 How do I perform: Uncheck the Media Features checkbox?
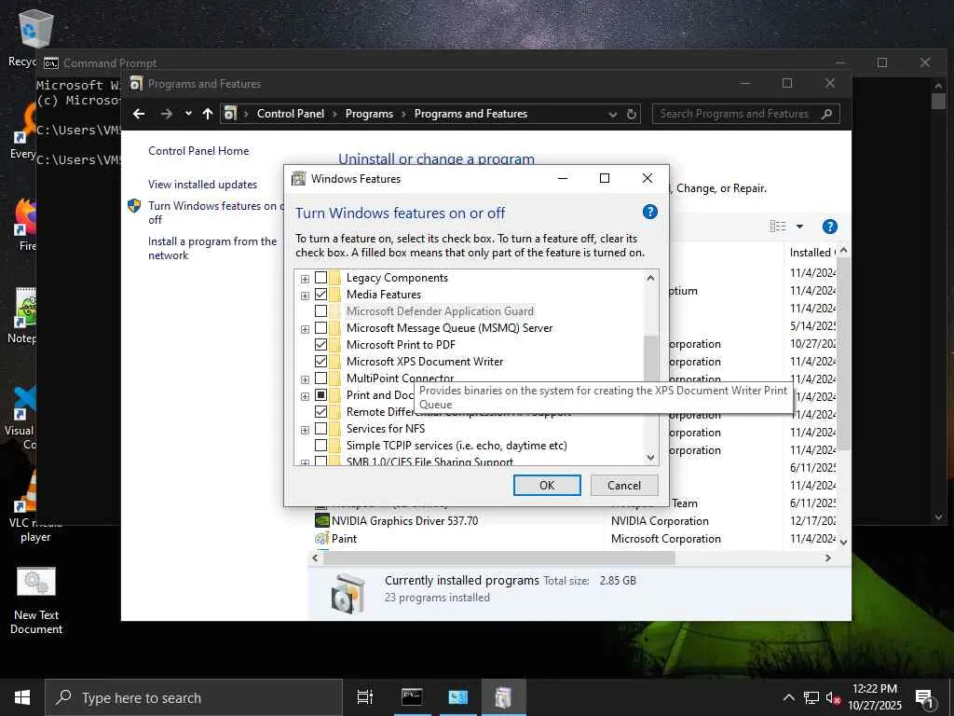[320, 295]
